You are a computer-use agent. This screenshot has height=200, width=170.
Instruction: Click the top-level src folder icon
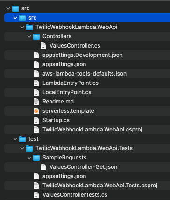15,8
